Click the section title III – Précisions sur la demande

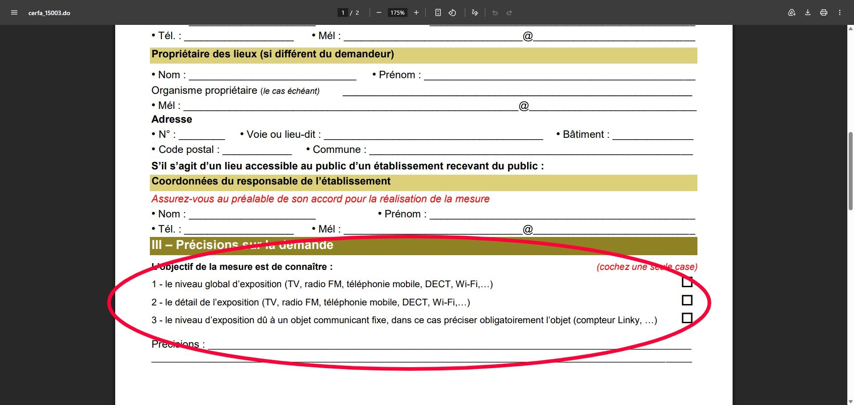coord(242,245)
